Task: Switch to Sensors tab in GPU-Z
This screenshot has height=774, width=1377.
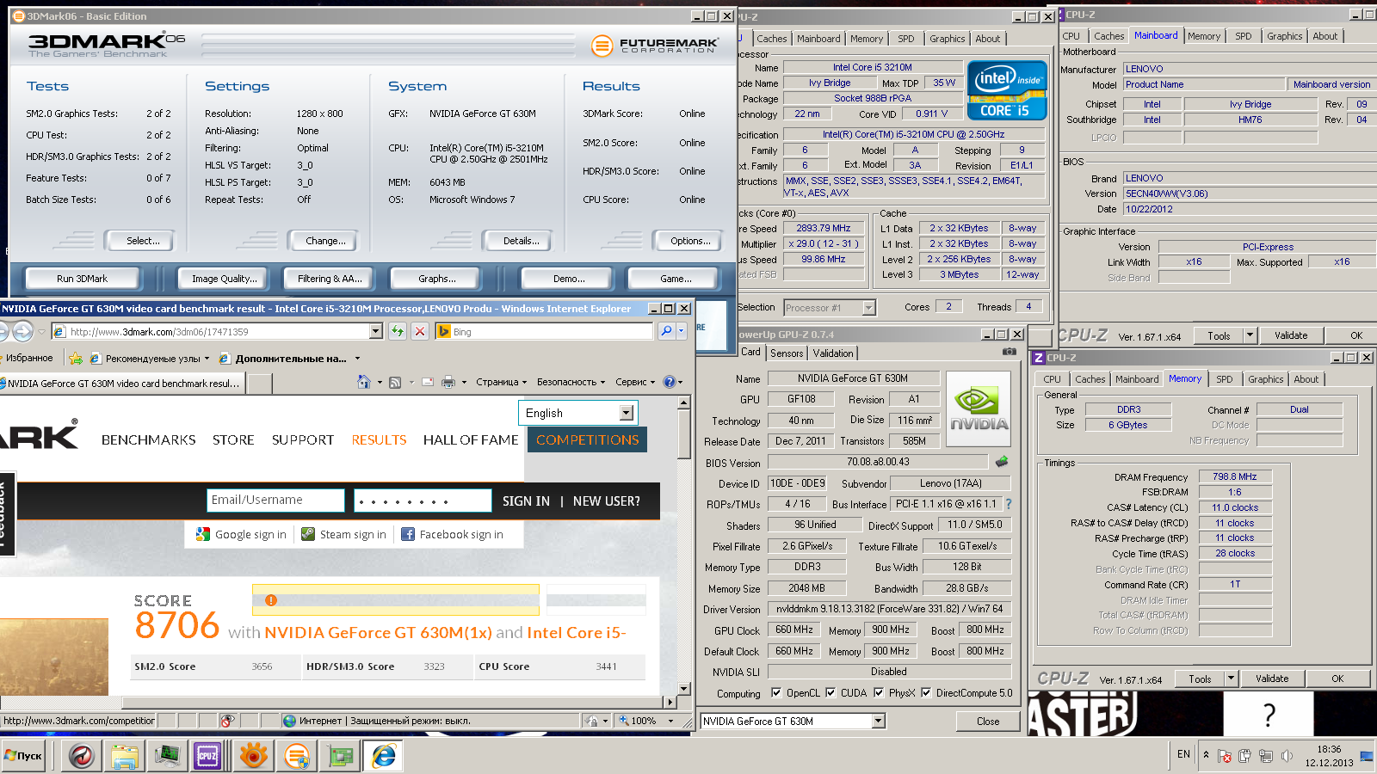Action: 787,353
